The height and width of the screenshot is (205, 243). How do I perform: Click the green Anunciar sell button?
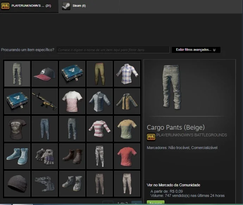pos(156,203)
